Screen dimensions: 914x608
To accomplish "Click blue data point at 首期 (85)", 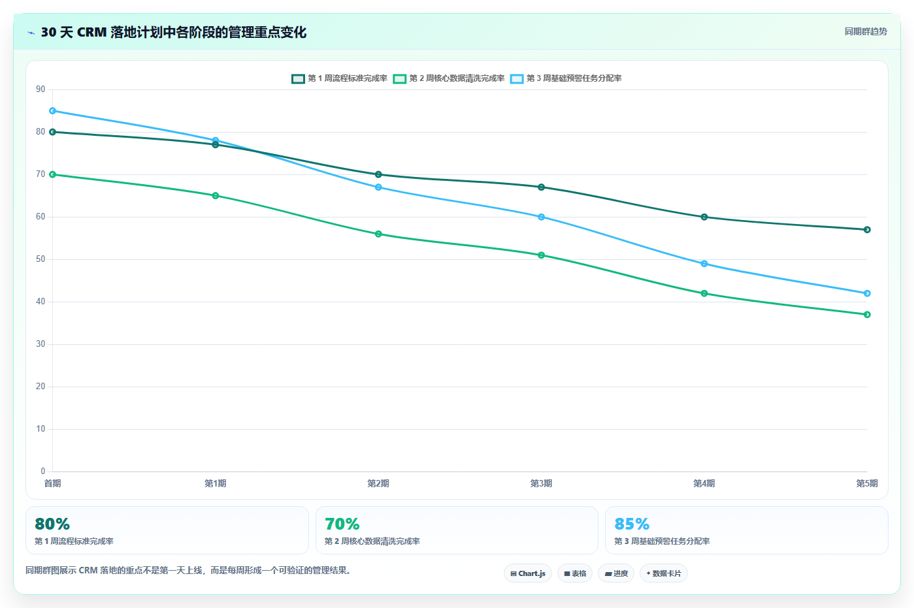I will pyautogui.click(x=53, y=111).
